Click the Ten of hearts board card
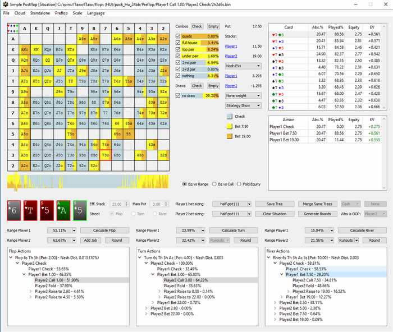 [x=30, y=210]
